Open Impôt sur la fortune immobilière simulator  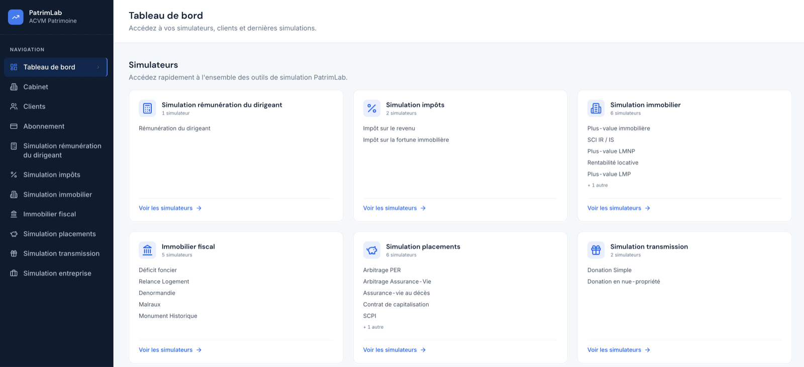(406, 140)
